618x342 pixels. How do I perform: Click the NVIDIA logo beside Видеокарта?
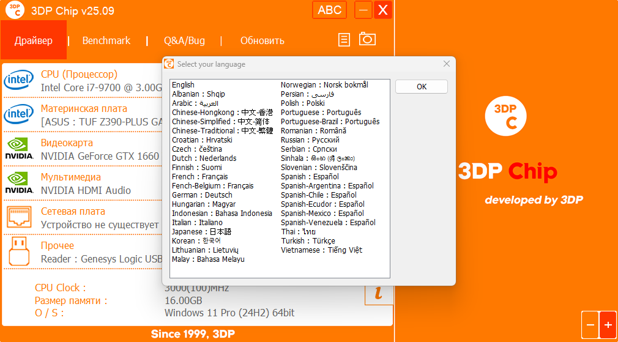tap(18, 149)
